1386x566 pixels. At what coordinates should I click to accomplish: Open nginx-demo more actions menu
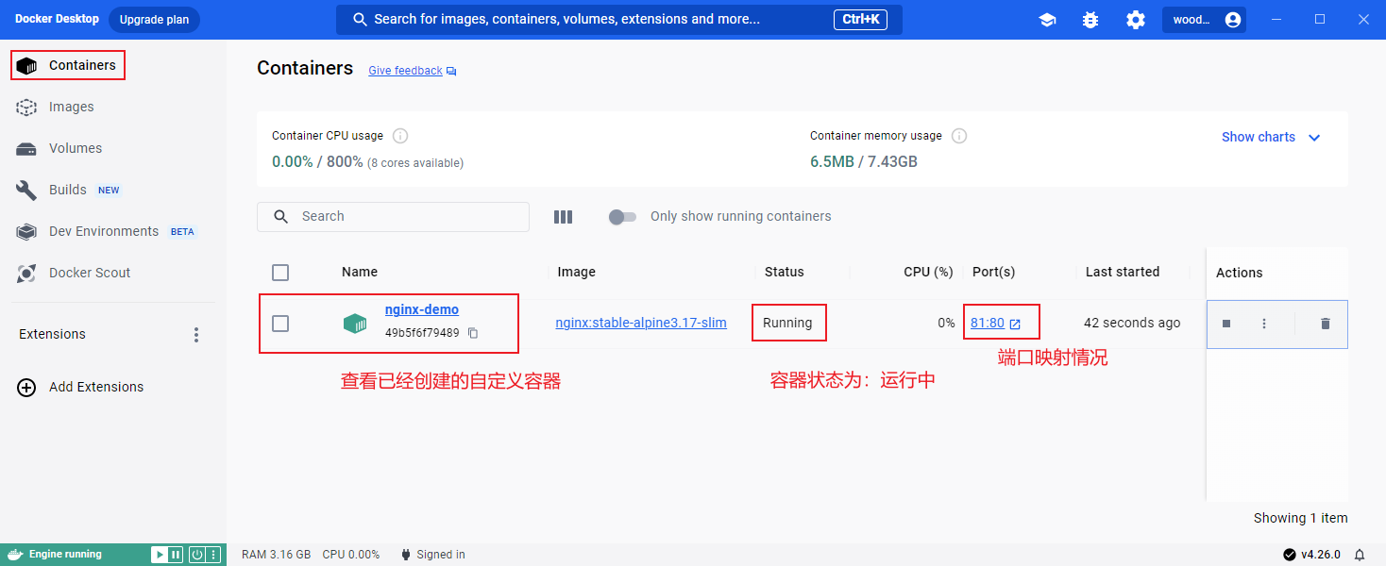coord(1264,324)
